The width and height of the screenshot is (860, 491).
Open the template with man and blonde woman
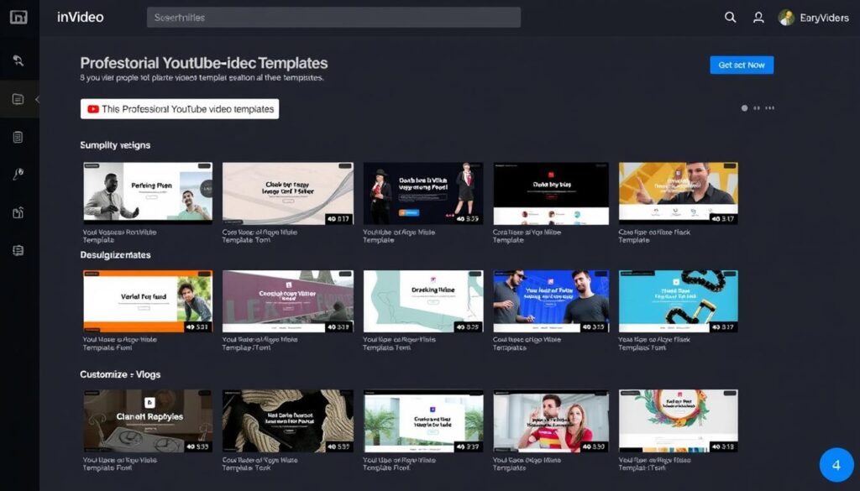tap(551, 420)
